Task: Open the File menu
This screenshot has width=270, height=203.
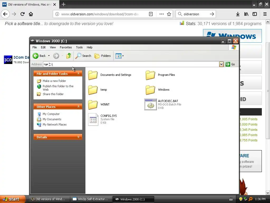Action: click(35, 47)
